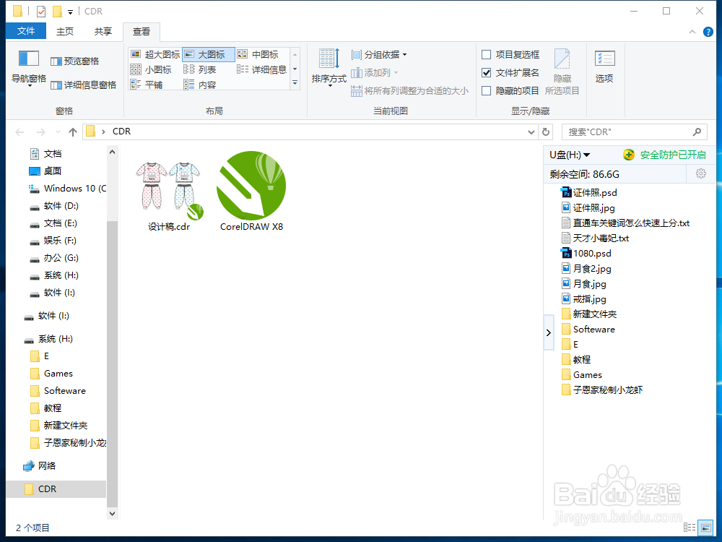Screen dimensions: 722x542
Task: Open the 文件 file menu tab
Action: (26, 31)
